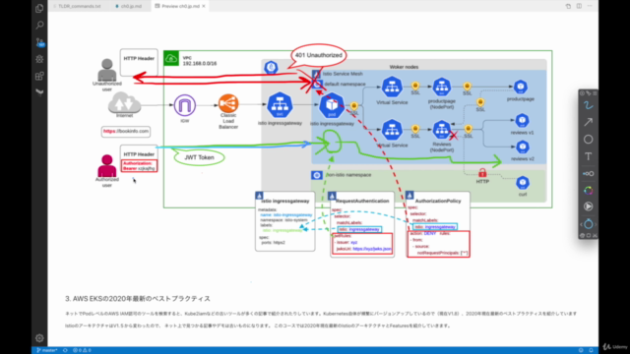Click the split editor icon in title bar
This screenshot has height=354, width=630.
coord(579,6)
